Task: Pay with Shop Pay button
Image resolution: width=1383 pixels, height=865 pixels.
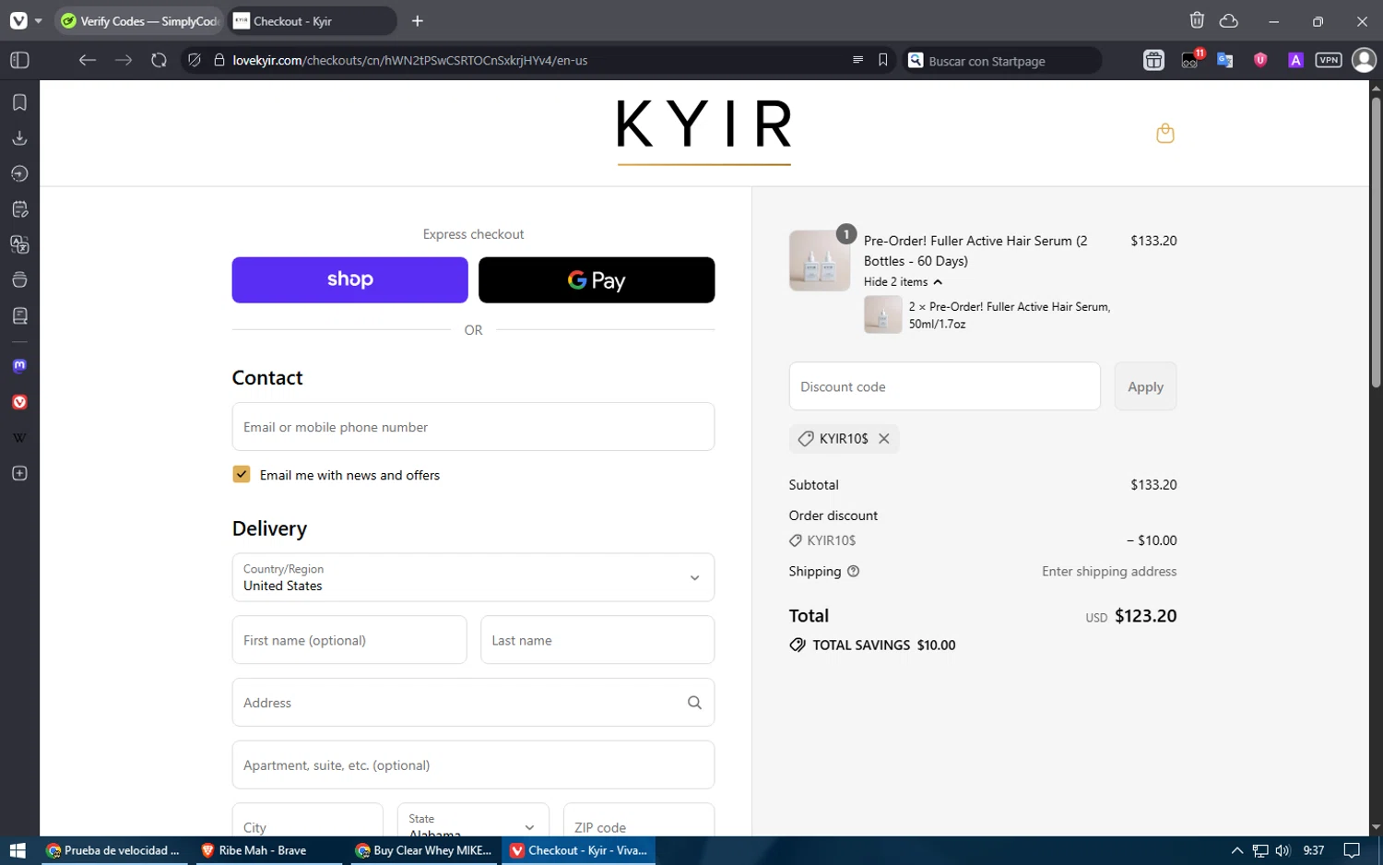Action: coord(349,279)
